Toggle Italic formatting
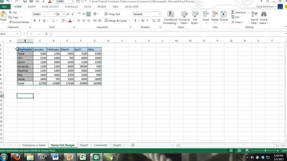The width and height of the screenshot is (287, 161). coord(39,21)
